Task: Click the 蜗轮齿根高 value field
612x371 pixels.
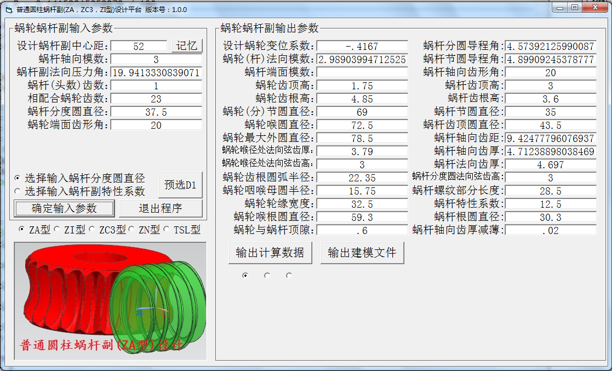Action: (362, 99)
